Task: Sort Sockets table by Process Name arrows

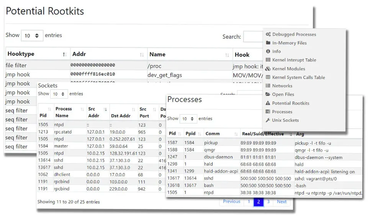Action: point(82,109)
